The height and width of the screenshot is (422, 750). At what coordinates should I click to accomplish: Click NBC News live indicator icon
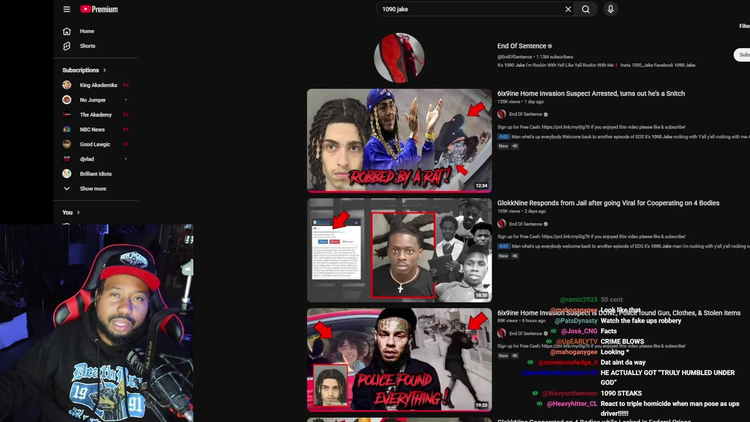click(125, 130)
